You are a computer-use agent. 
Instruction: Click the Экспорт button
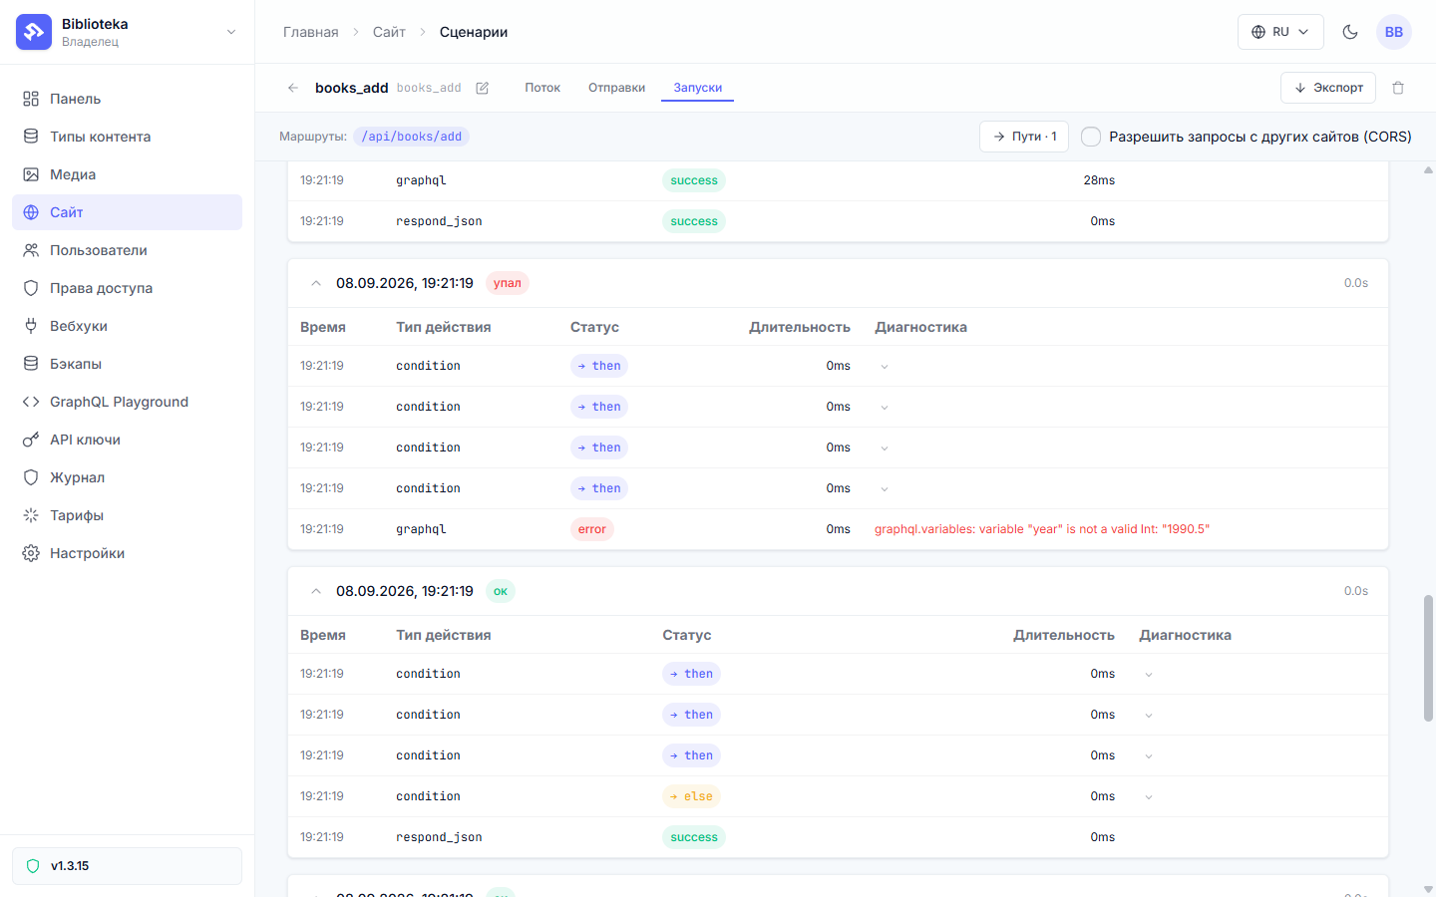pyautogui.click(x=1328, y=88)
